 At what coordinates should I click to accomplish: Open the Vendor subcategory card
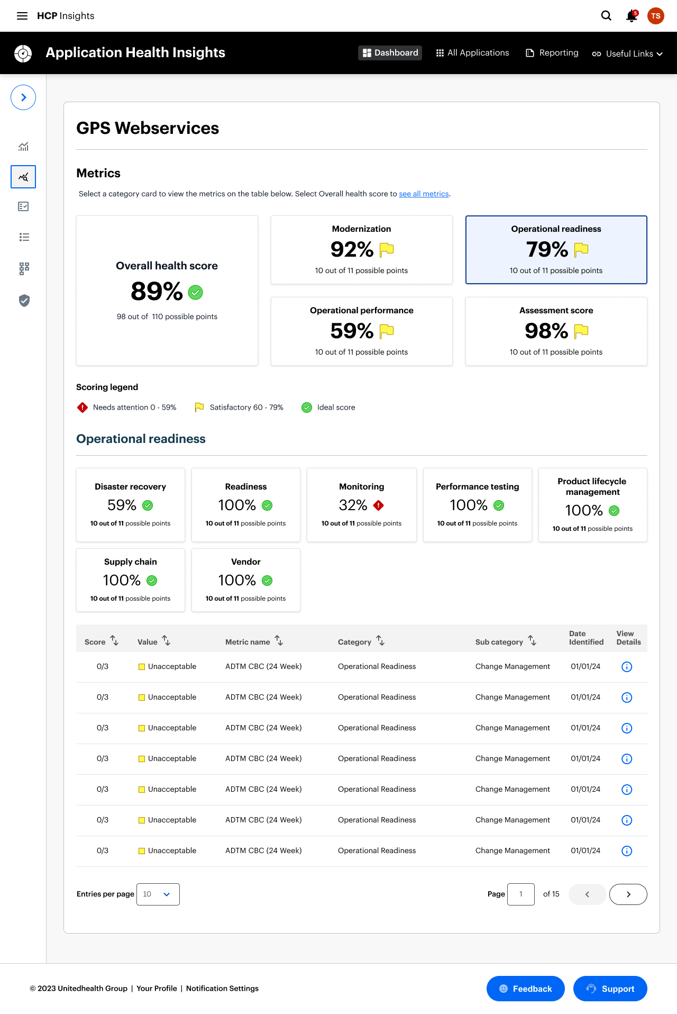coord(246,580)
